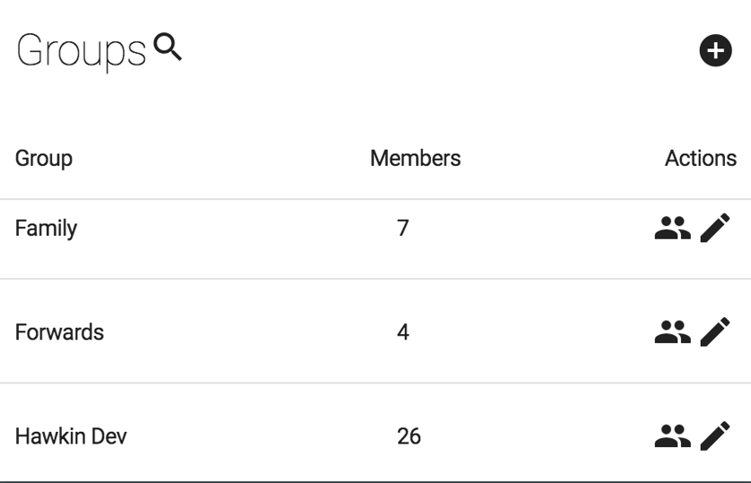Select the Hawkin Dev group name

point(71,436)
